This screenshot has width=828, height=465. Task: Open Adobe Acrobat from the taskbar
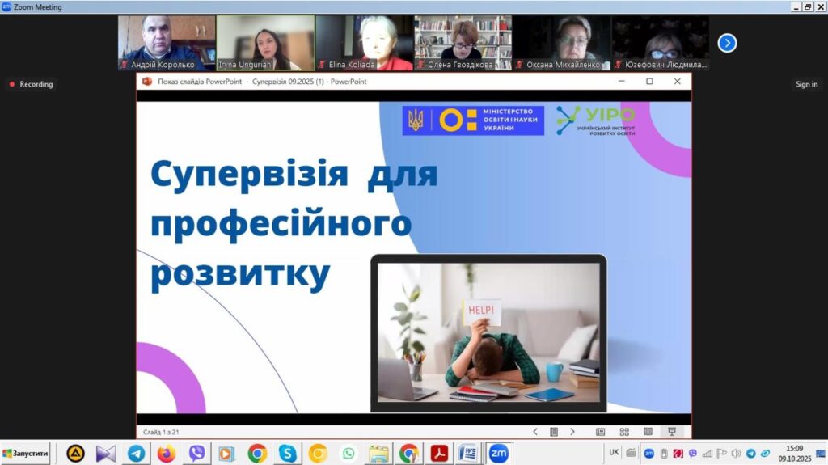pyautogui.click(x=439, y=454)
